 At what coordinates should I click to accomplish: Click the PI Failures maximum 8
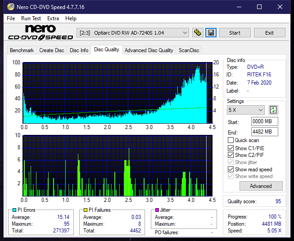(140, 224)
